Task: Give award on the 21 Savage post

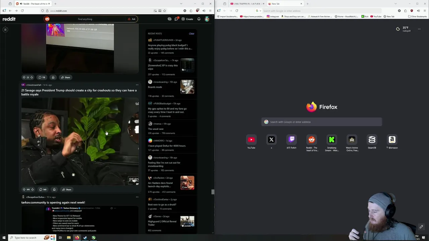Action: [x=54, y=189]
